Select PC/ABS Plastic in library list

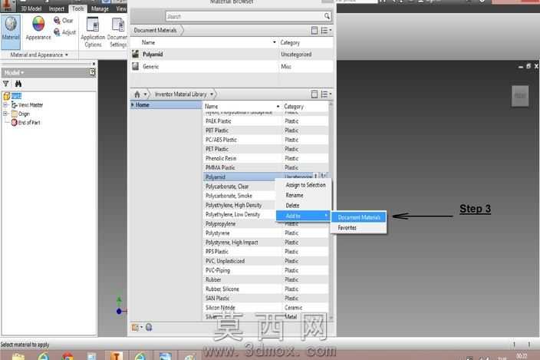coord(266,140)
